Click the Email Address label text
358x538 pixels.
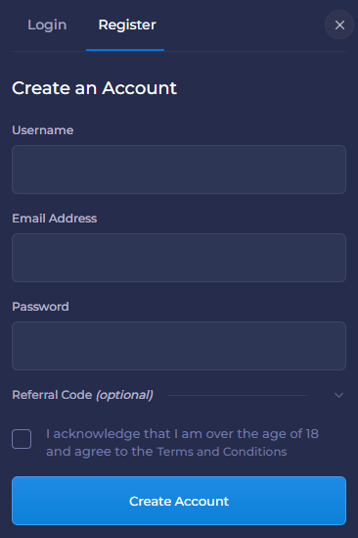coord(55,219)
